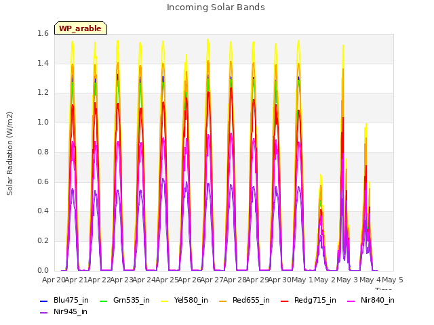Select the Red655_in legend label

point(251,301)
